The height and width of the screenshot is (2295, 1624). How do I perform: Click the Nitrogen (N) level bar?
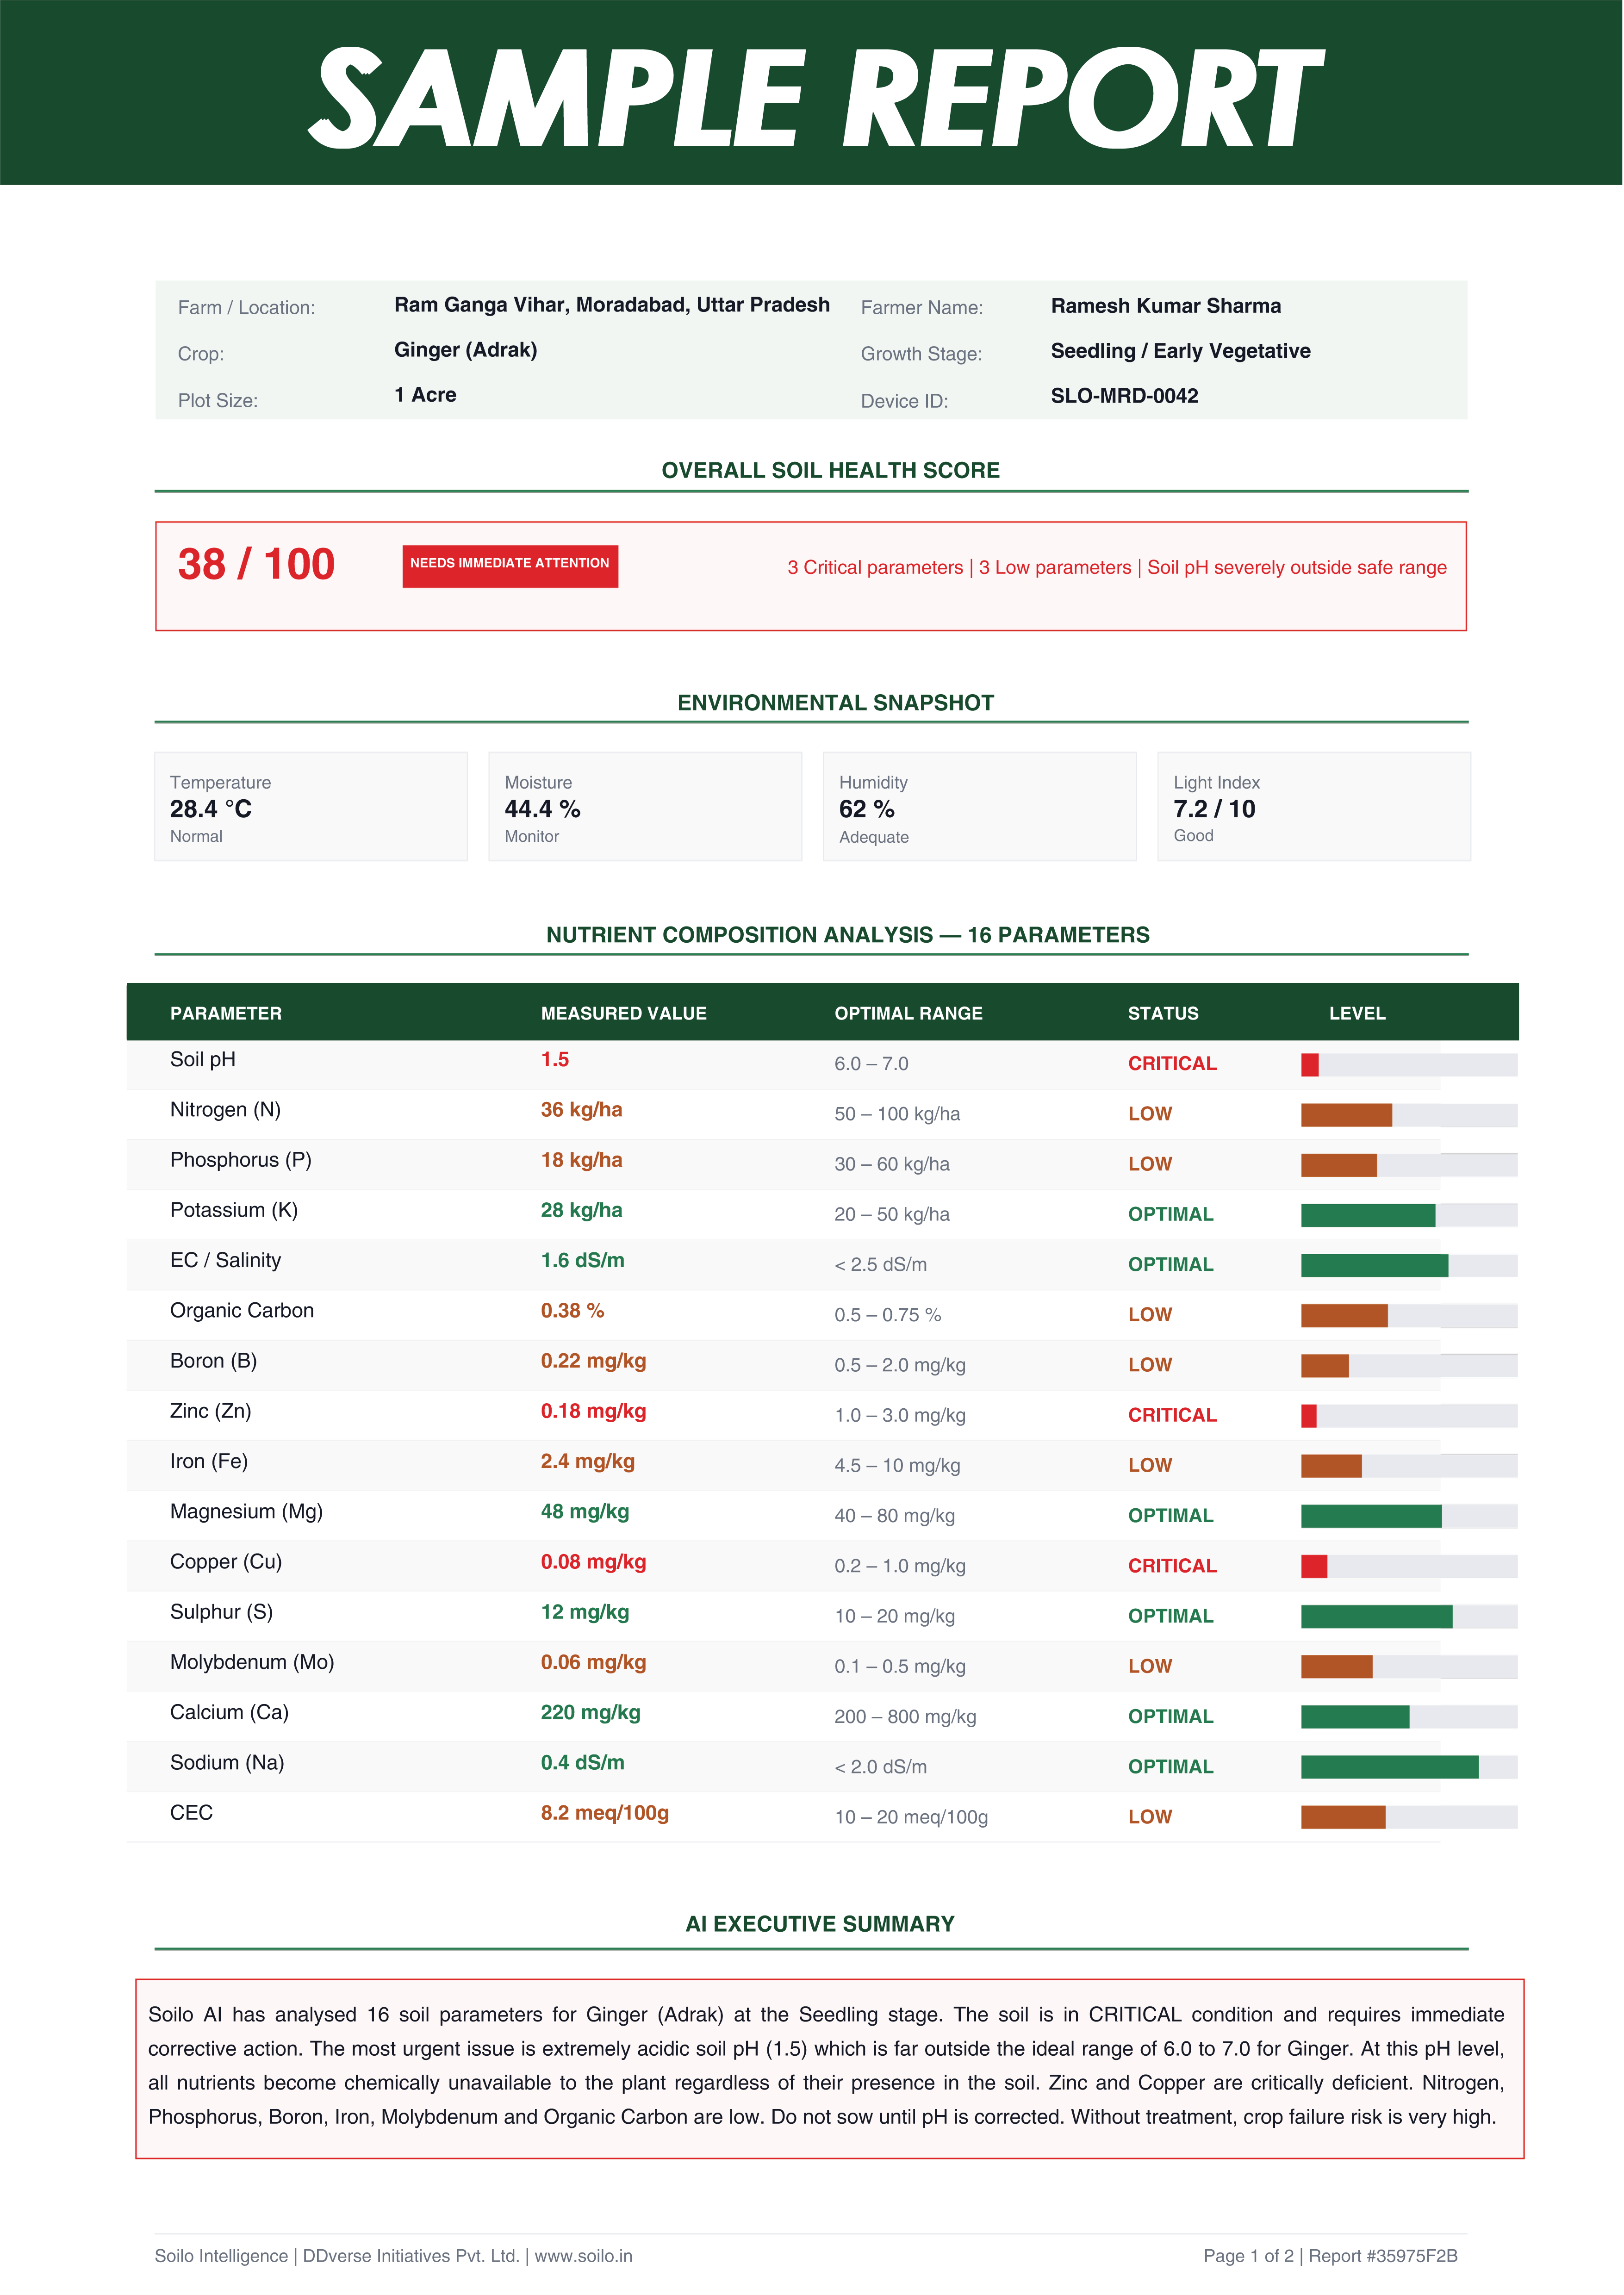(x=1409, y=1115)
